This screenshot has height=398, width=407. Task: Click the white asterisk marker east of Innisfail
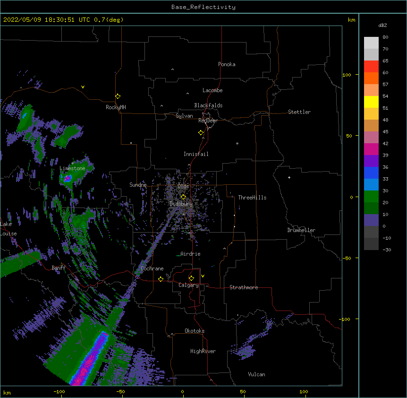tap(237, 143)
